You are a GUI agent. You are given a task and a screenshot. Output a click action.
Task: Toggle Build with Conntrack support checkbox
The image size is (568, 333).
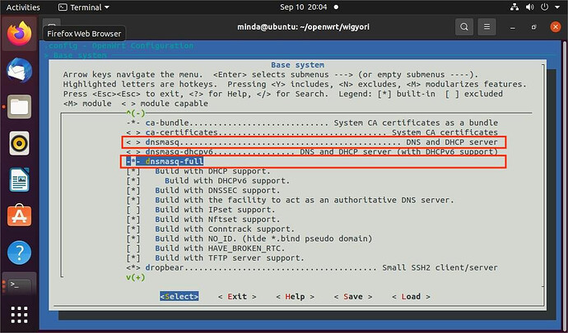coord(133,229)
